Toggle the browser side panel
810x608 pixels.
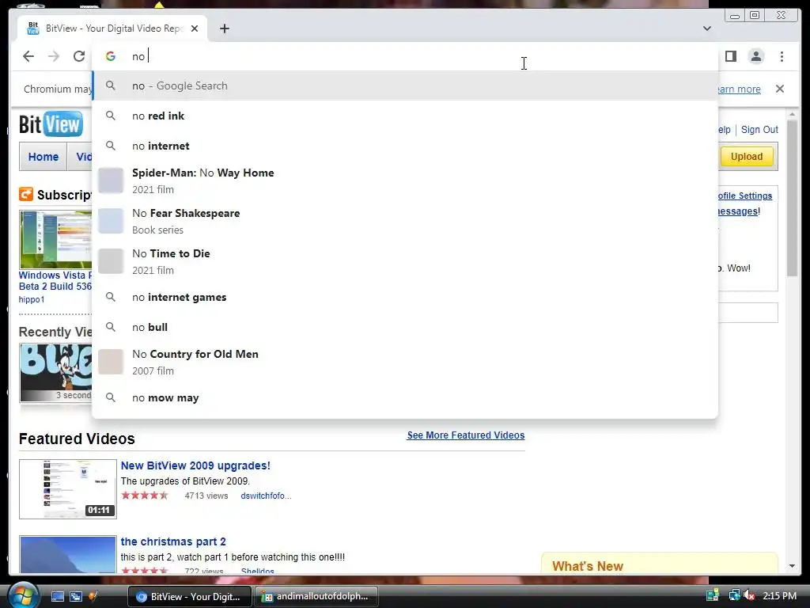pos(730,56)
